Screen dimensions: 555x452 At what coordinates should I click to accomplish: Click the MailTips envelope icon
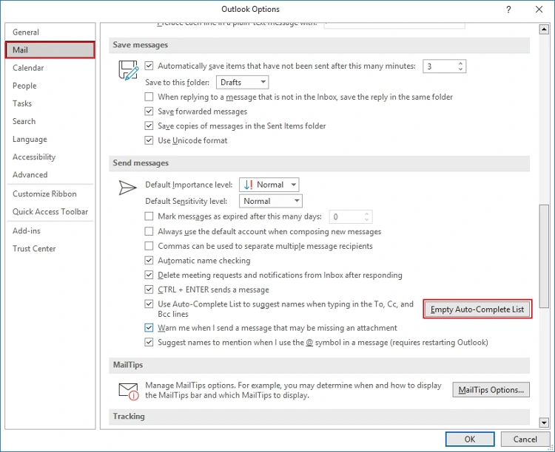point(129,390)
